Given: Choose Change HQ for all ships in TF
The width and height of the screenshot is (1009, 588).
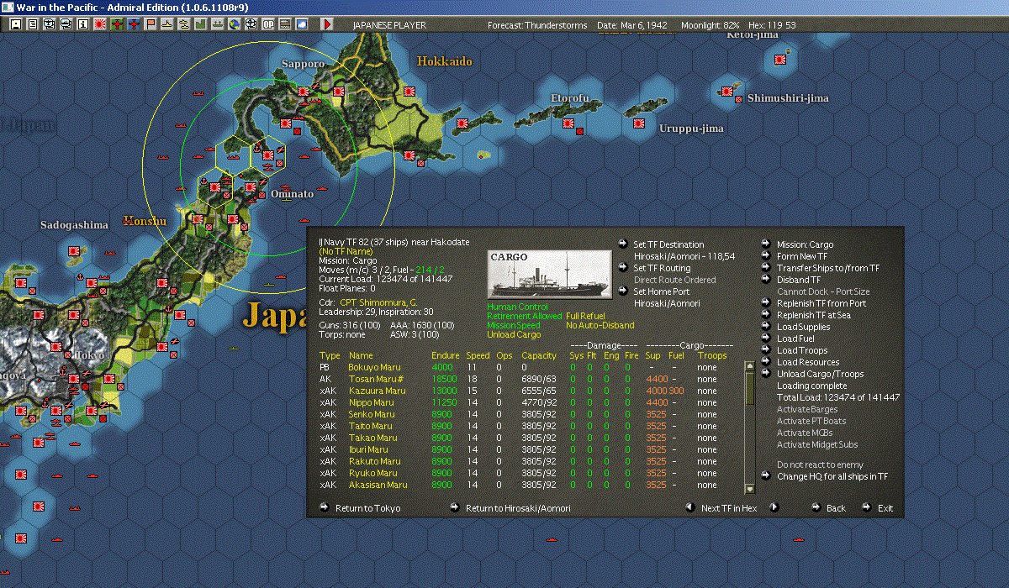Looking at the screenshot, I should (x=832, y=476).
